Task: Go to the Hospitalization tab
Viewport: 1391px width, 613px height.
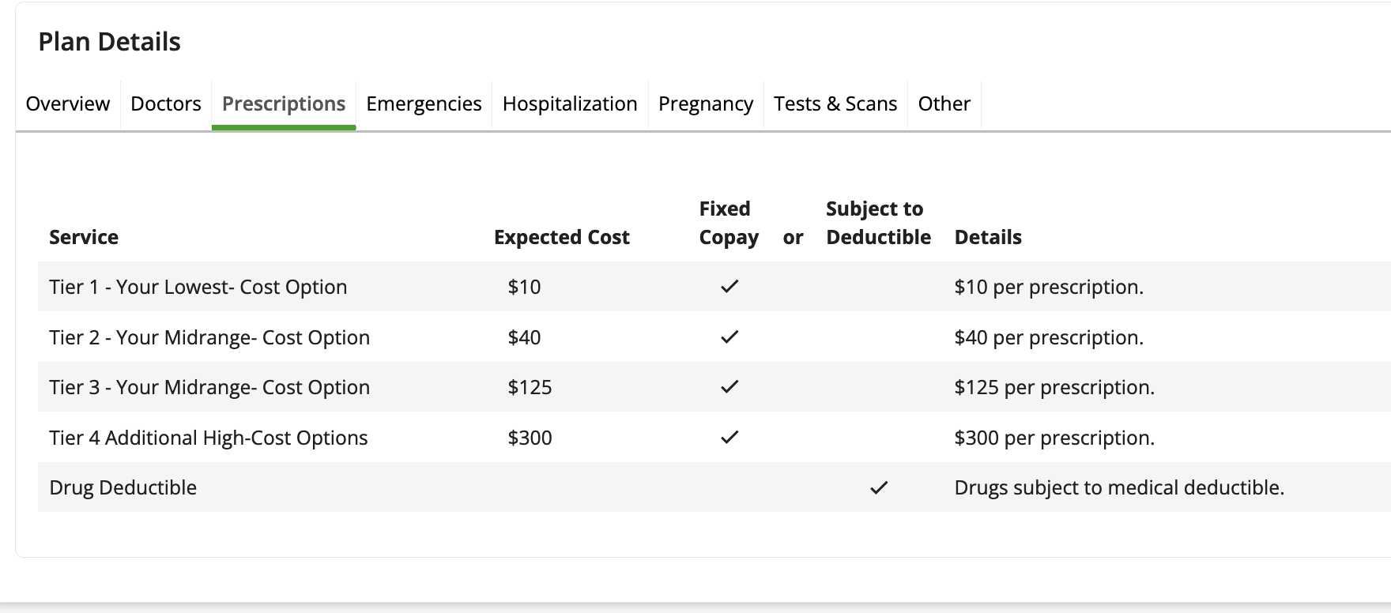Action: pos(570,104)
